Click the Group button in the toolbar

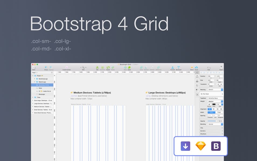(46, 67)
